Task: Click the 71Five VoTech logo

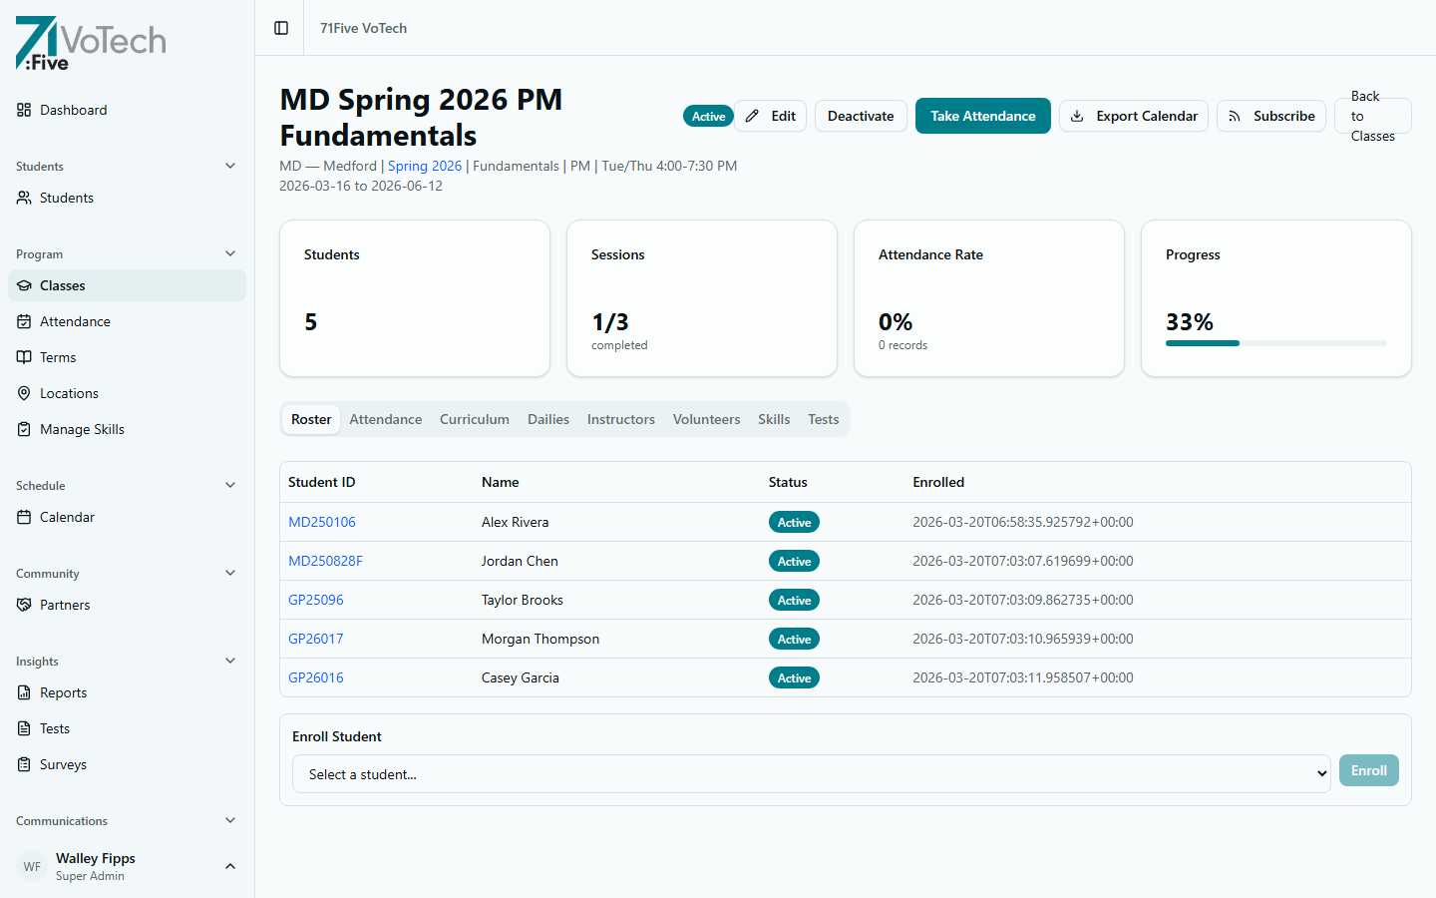Action: 90,43
